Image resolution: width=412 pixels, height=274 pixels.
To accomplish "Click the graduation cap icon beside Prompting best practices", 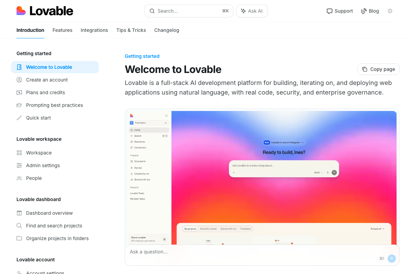I will [19, 105].
